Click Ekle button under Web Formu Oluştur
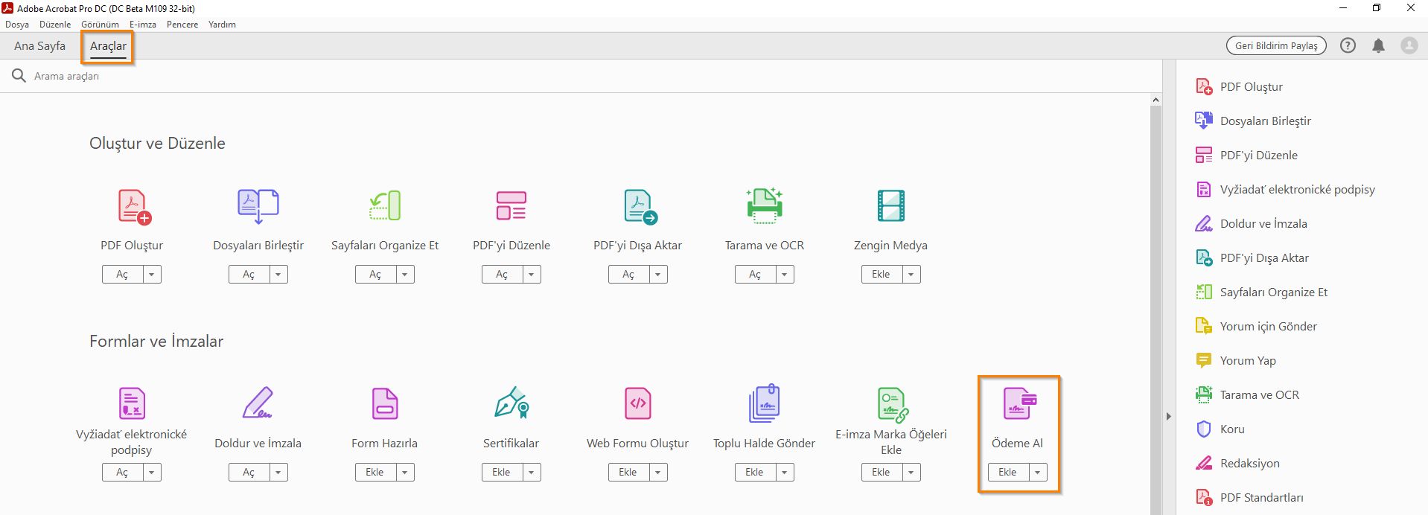This screenshot has width=1428, height=515. [x=629, y=473]
